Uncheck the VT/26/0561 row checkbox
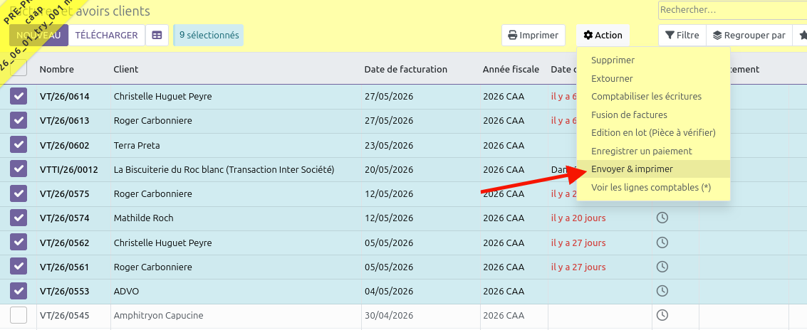The width and height of the screenshot is (807, 330). point(19,266)
